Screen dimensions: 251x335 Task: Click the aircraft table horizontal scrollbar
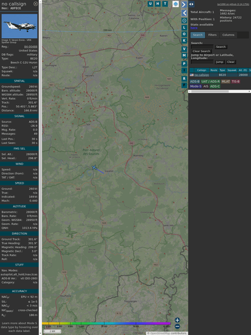click(x=220, y=91)
